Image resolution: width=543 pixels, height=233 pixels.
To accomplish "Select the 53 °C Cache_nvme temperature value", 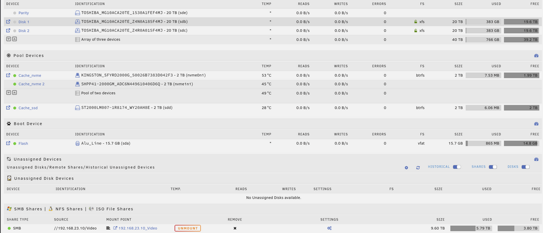I will 267,75.
